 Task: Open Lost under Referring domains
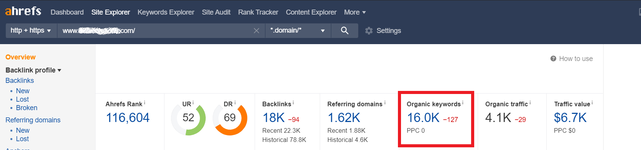tap(22, 139)
